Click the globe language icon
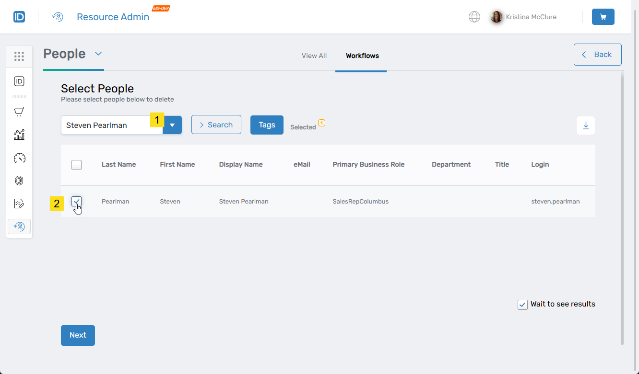 tap(474, 17)
